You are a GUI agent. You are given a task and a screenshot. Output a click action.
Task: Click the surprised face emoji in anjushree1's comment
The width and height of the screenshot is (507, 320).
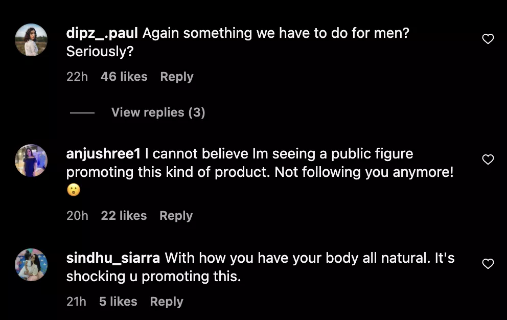[x=74, y=191]
